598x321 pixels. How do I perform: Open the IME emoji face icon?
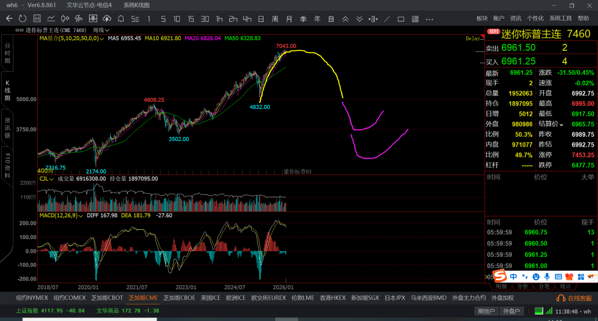point(536,276)
